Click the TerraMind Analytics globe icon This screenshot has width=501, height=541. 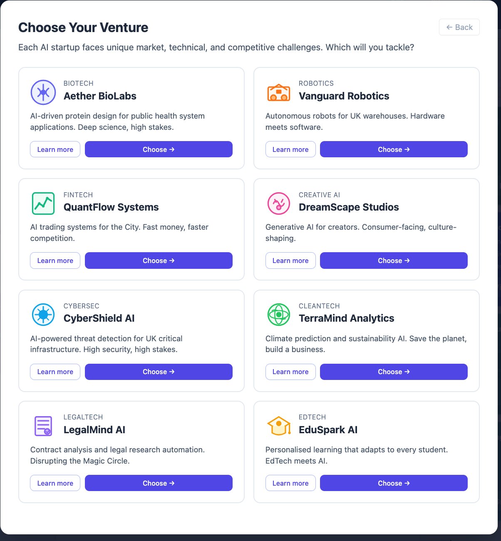tap(278, 315)
